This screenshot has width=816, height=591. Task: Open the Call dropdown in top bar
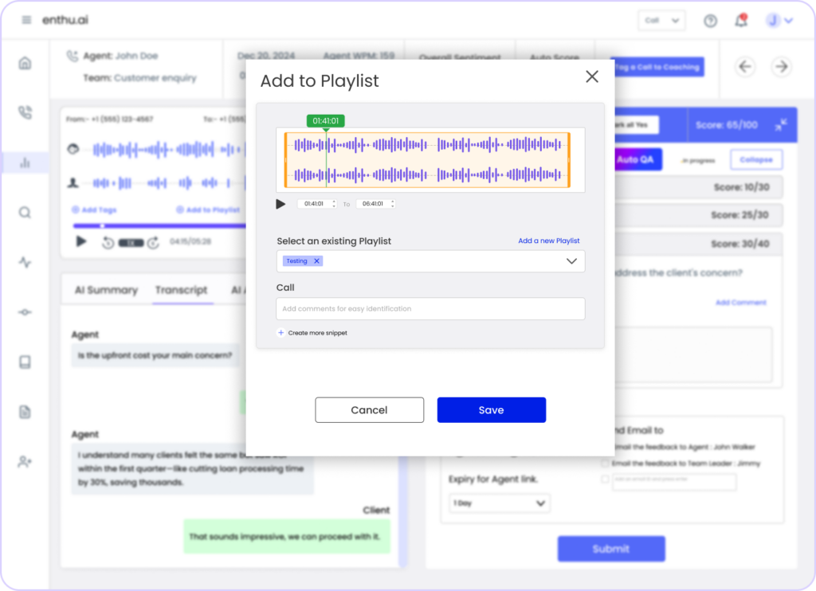coord(661,21)
